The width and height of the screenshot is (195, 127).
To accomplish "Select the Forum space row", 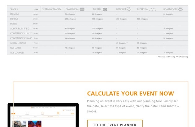I will tap(14, 19).
